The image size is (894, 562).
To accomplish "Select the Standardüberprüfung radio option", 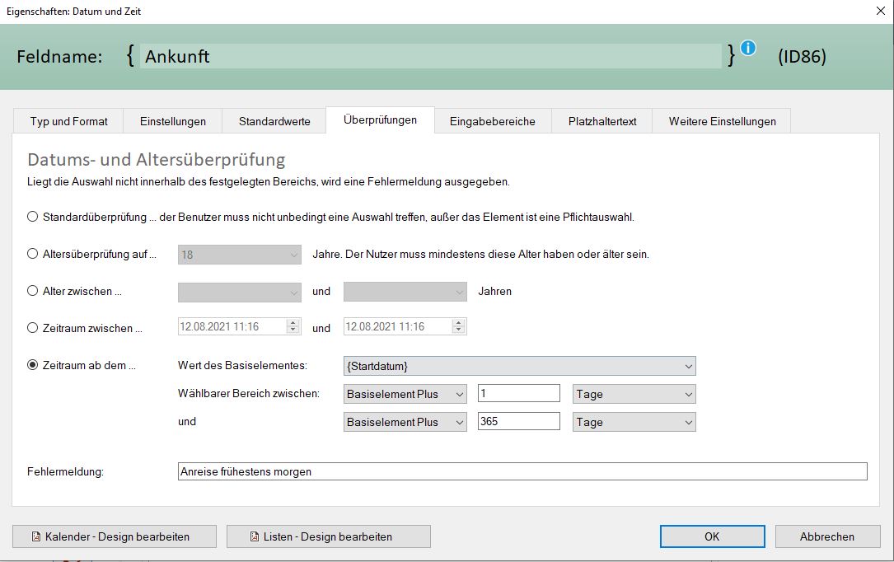I will click(x=33, y=218).
